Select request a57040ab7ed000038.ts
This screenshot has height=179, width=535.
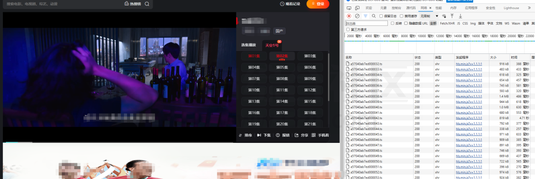[366, 96]
